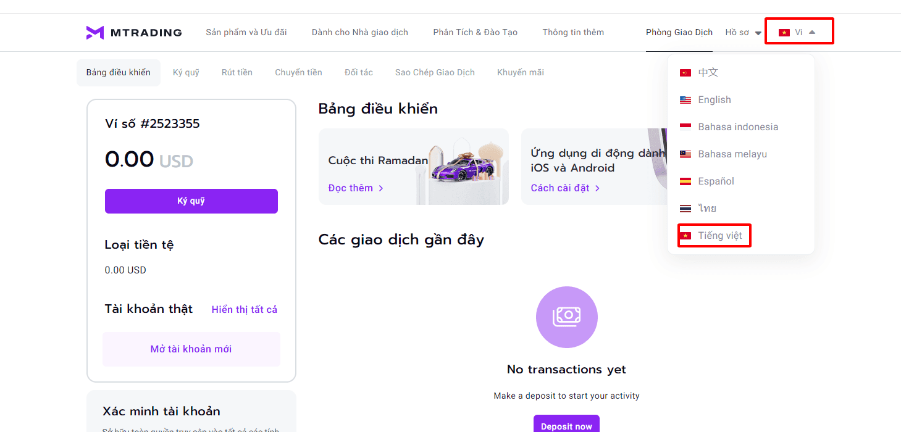Click the US flag next to English
Screen dimensions: 901x432
pos(685,100)
